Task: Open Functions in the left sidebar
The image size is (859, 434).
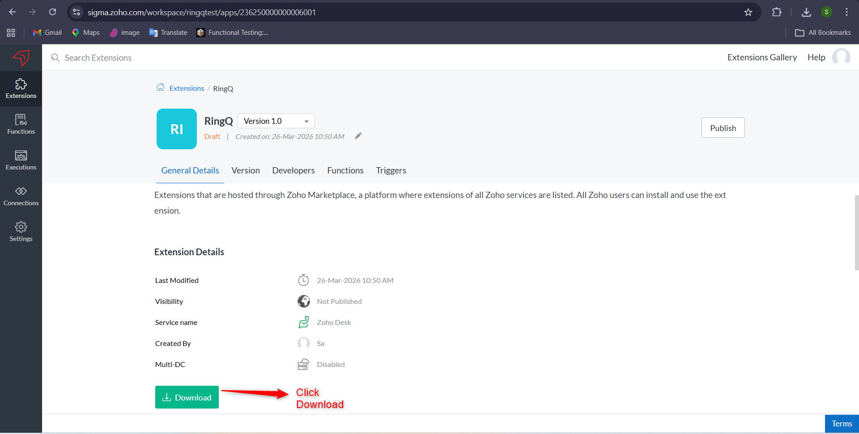Action: (21, 124)
